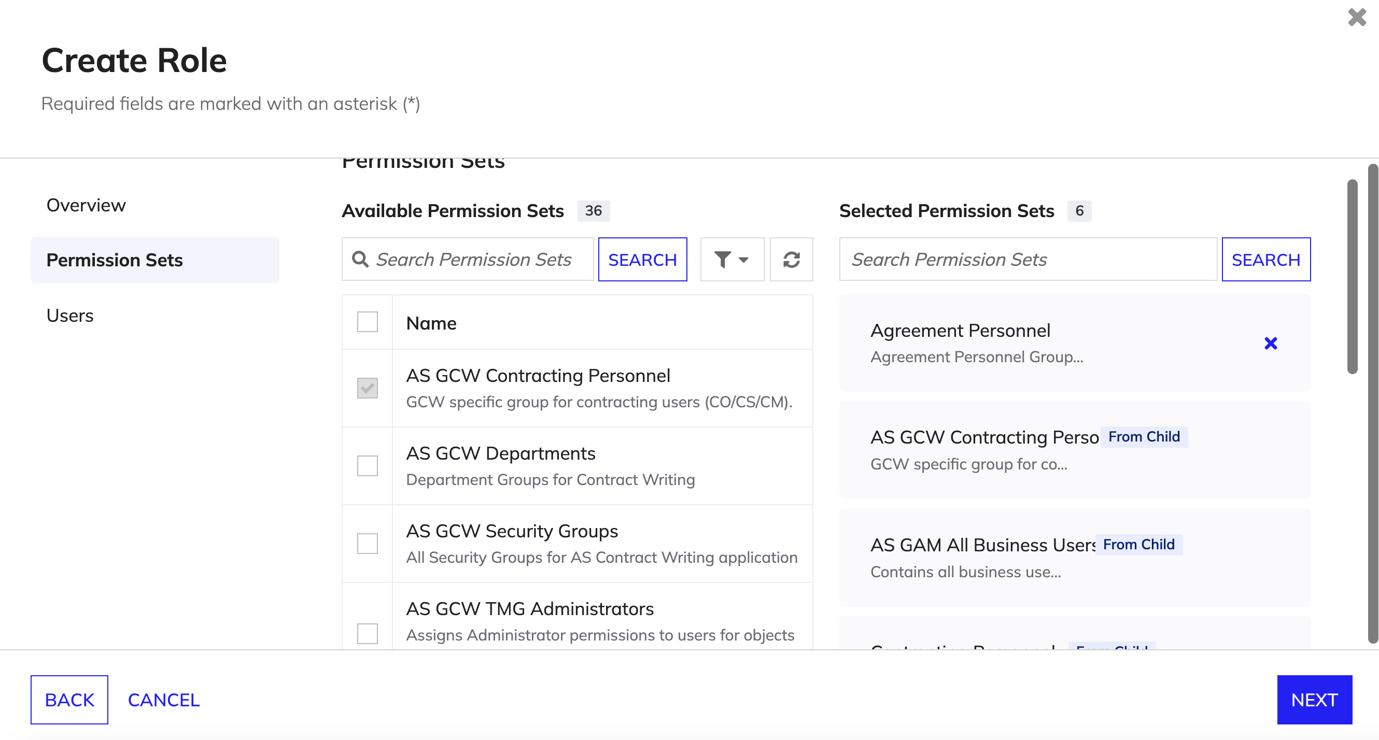Screen dimensions: 1379x740
Task: Check AS GCW Security Groups checkbox
Action: [x=367, y=543]
